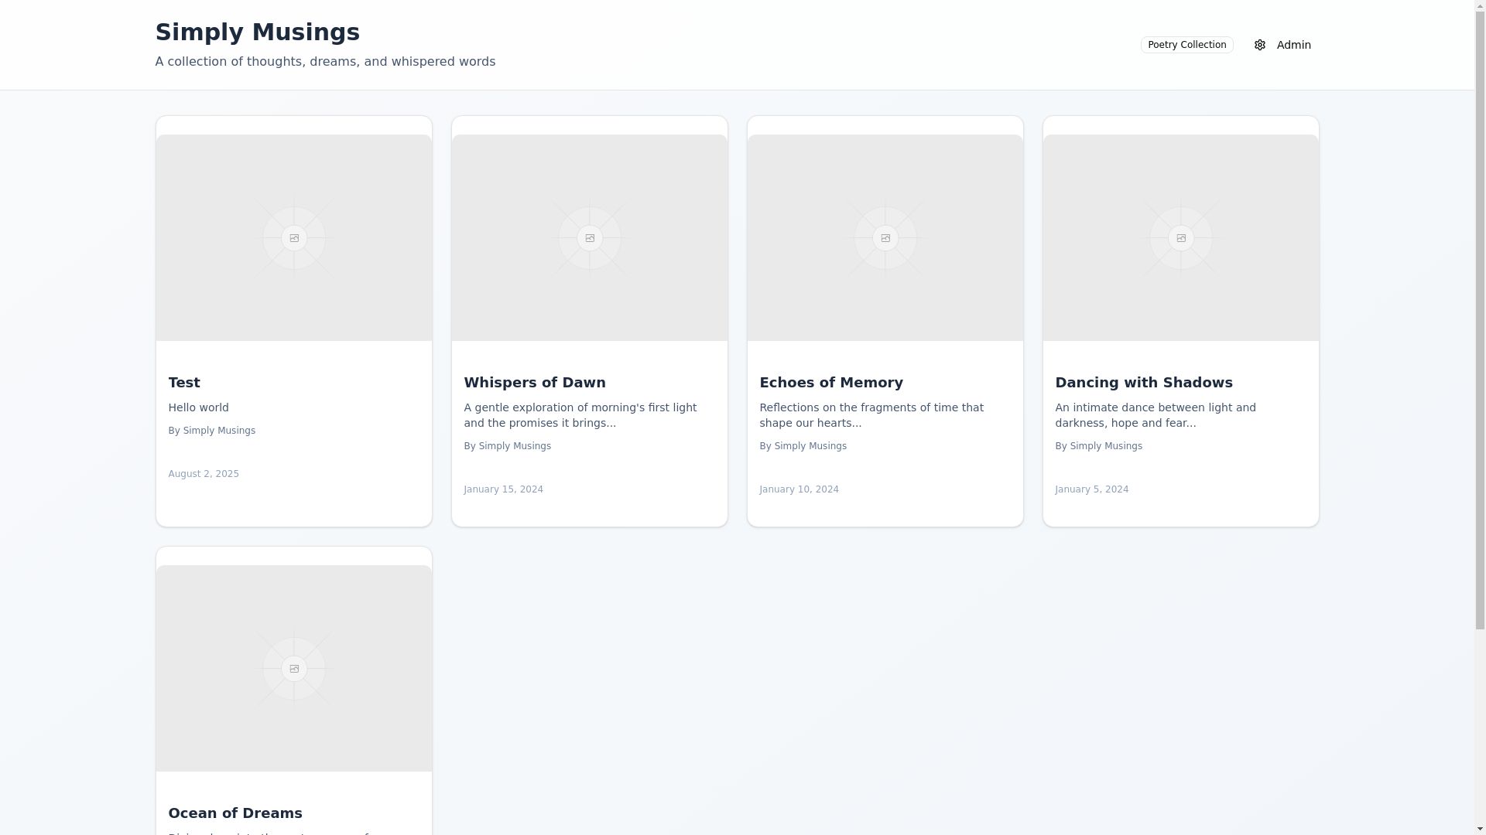The width and height of the screenshot is (1486, 835).
Task: Click the Whispers of Dawn excerpt about morning's first light
Action: pos(580,415)
